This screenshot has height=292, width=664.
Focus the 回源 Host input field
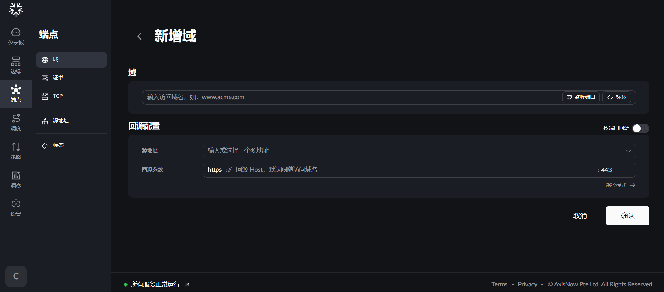coord(415,170)
